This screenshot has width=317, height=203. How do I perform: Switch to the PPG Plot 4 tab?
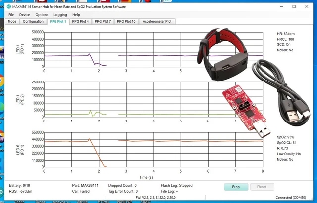[x=81, y=22]
